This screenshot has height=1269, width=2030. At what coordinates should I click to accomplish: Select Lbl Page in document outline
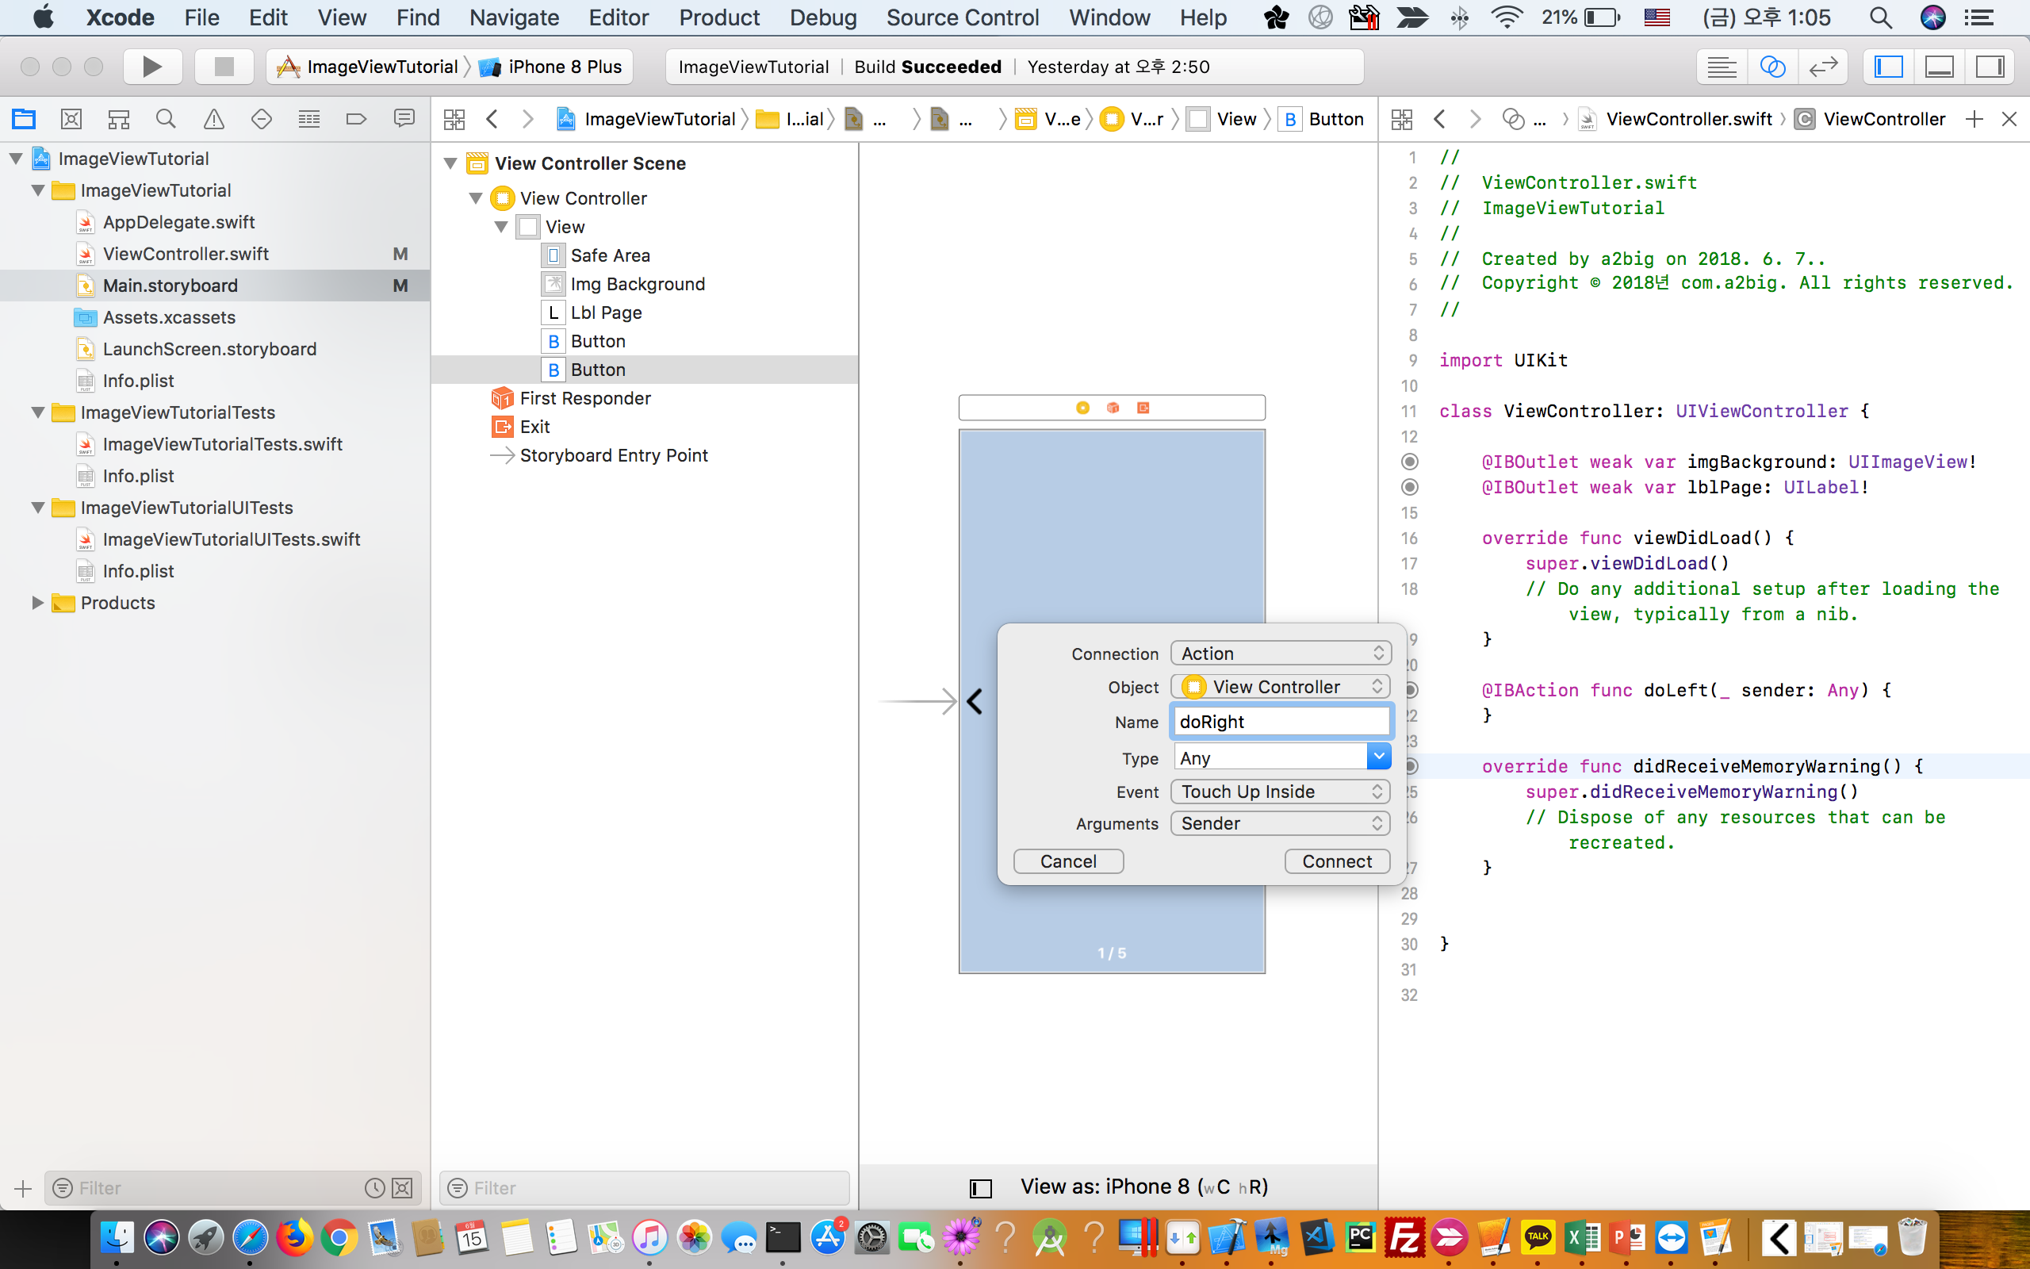click(x=606, y=312)
